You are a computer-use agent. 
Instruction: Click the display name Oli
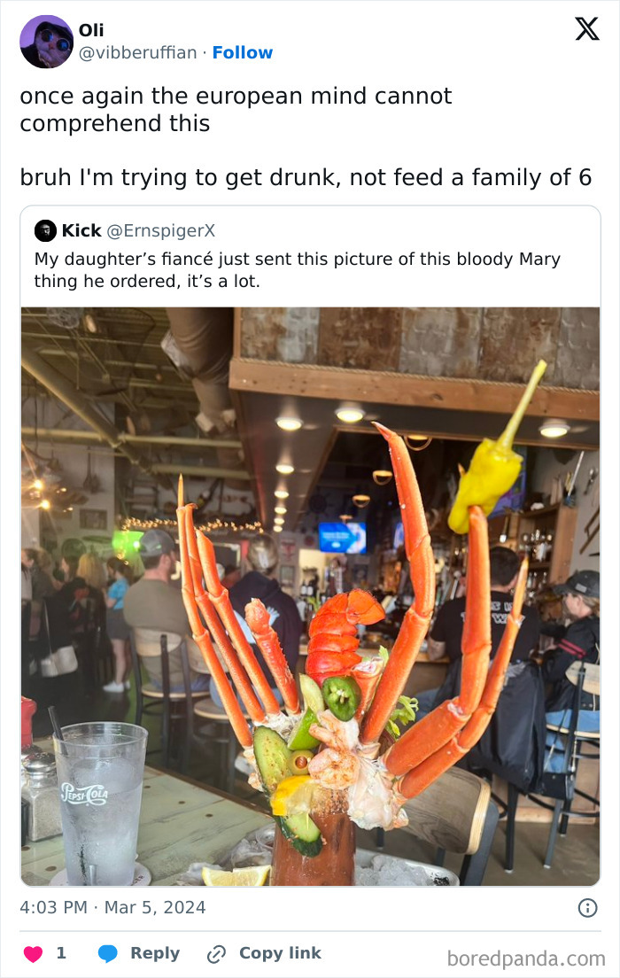[91, 30]
